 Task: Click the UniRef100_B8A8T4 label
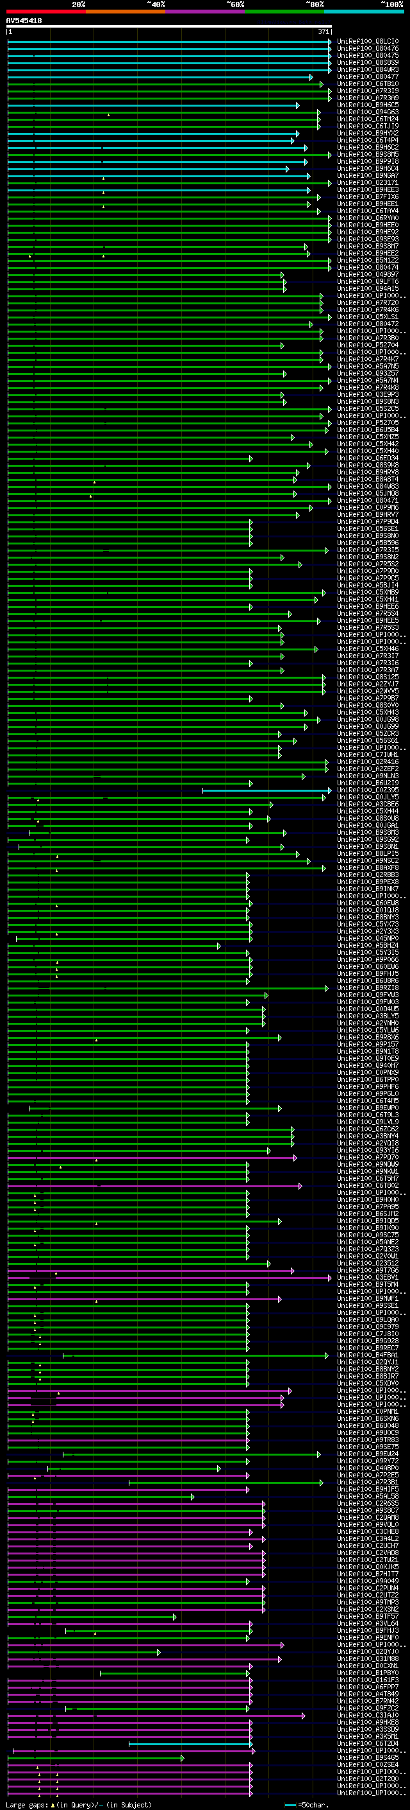(368, 479)
